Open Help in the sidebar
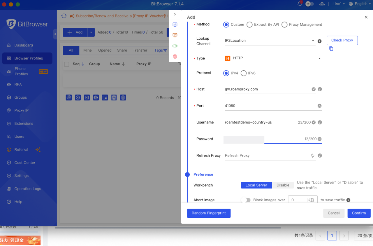Image resolution: width=373 pixels, height=246 pixels. click(x=27, y=202)
